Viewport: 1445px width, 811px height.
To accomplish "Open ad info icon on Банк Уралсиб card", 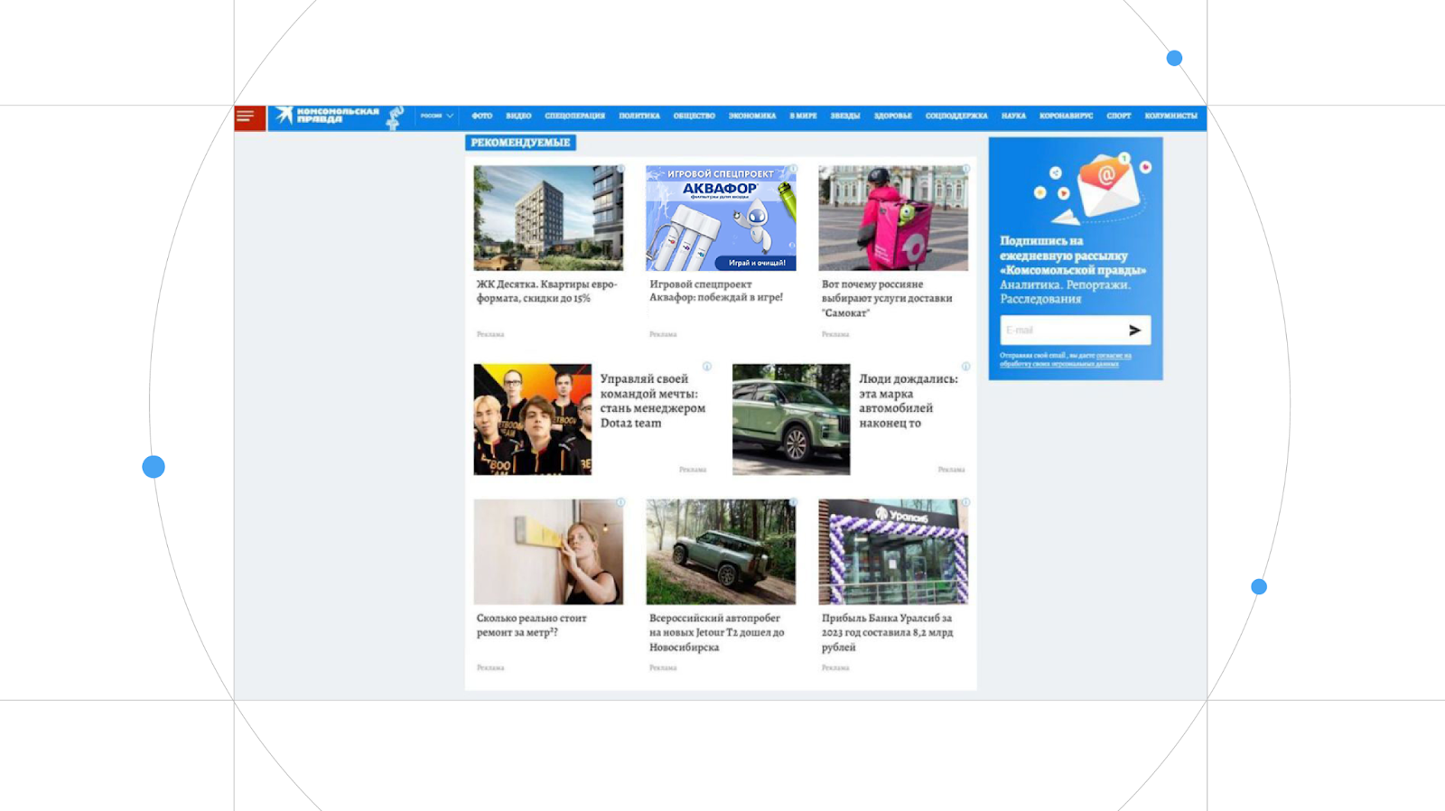I will [965, 502].
